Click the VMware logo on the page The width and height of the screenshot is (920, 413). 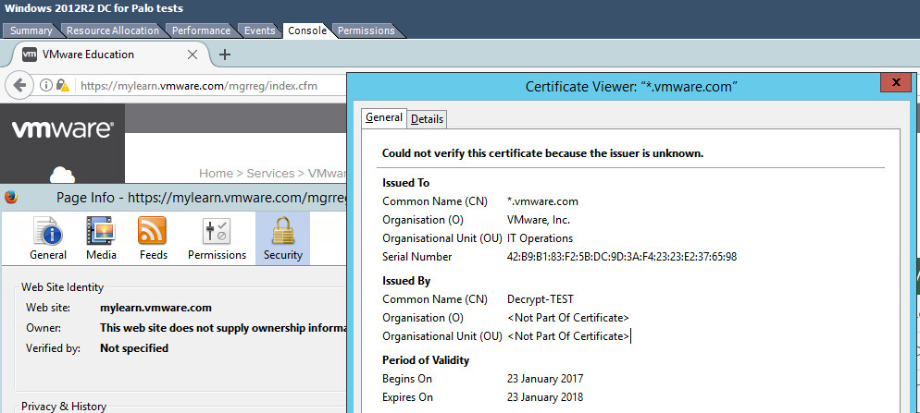(62, 129)
